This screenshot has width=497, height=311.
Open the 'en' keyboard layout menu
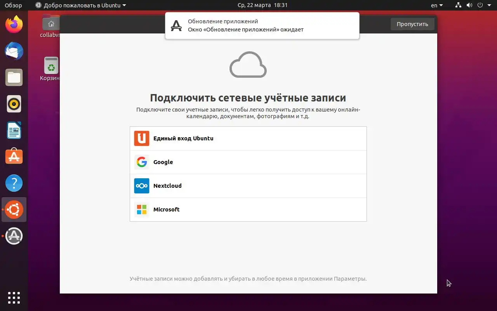pyautogui.click(x=437, y=5)
